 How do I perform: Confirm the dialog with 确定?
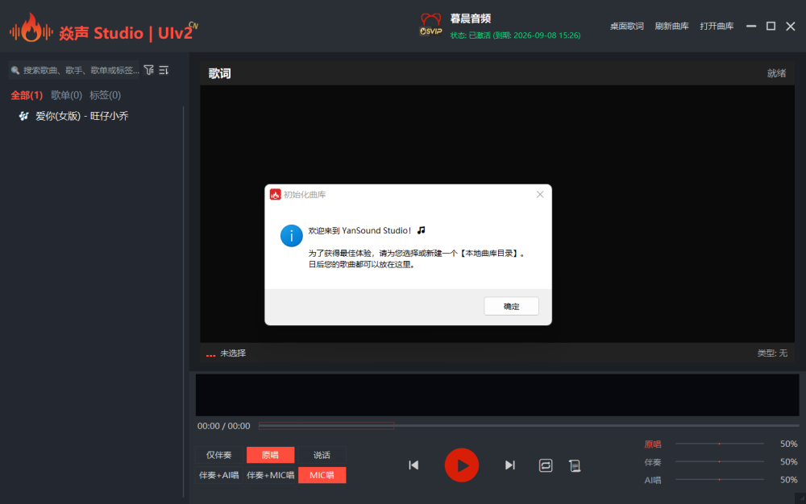pos(512,307)
